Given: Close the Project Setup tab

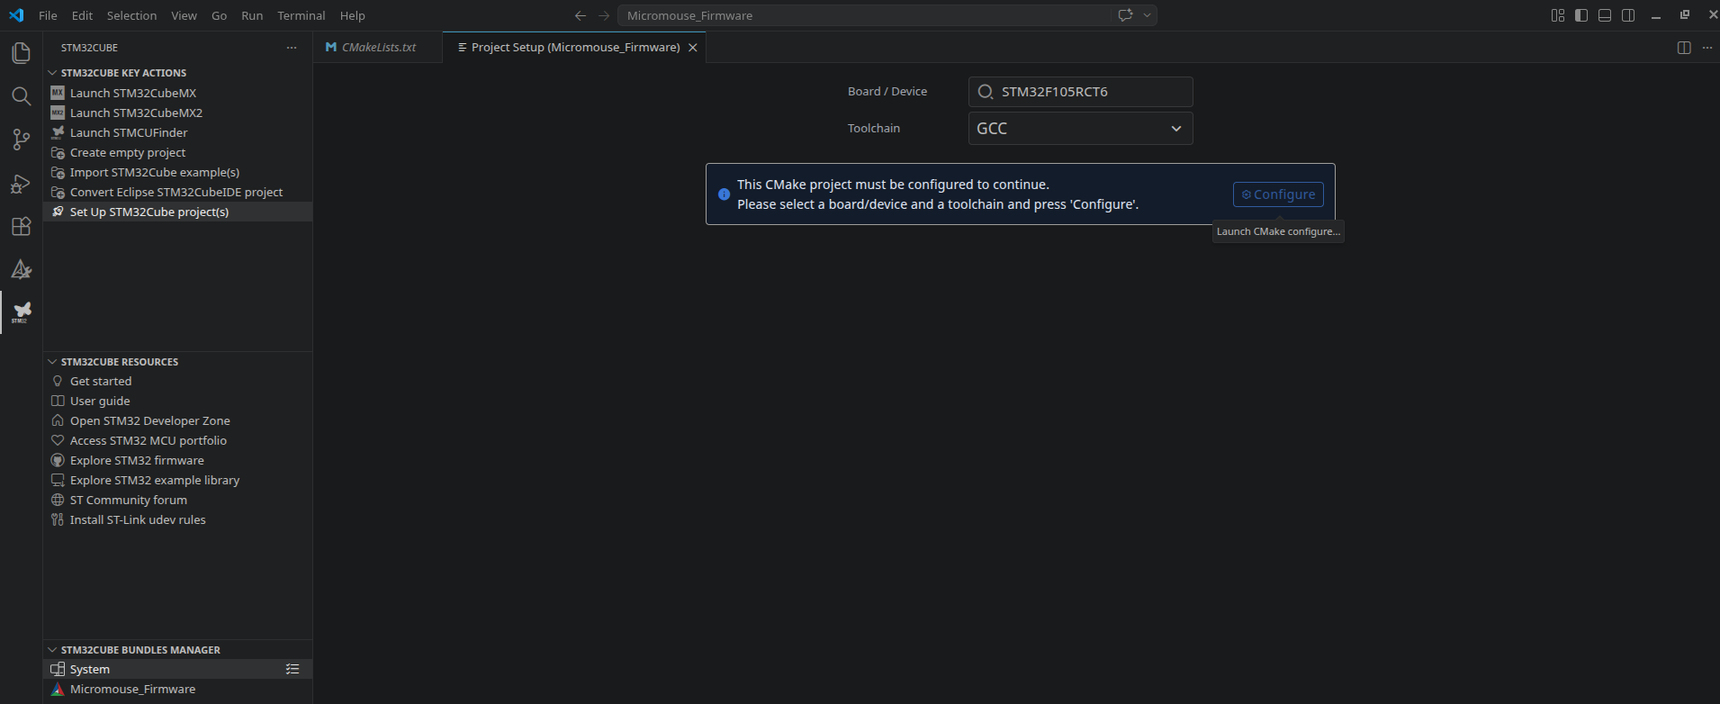Looking at the screenshot, I should click(693, 48).
